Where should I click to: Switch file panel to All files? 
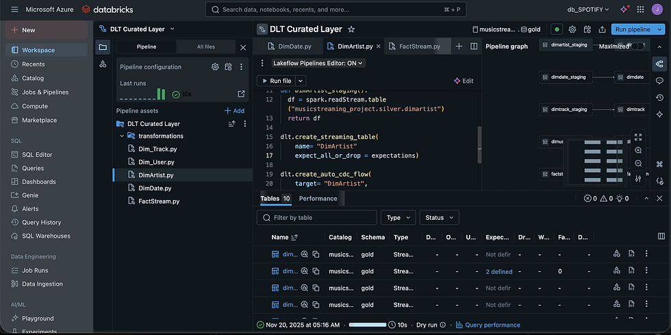[206, 47]
